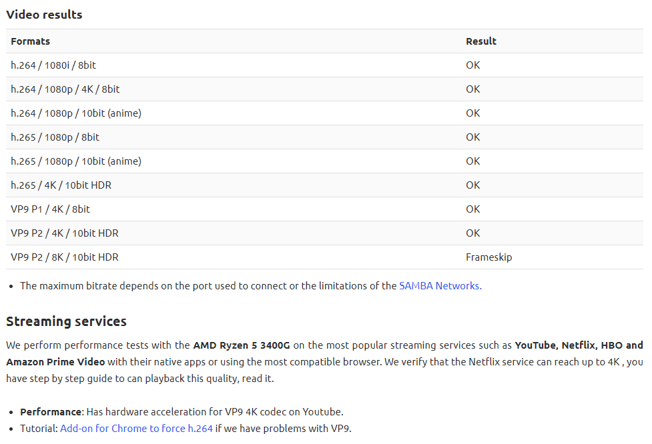Viewport: 652px width, 444px height.
Task: Open the Add-on for Chrome to force h.264 link
Action: pos(136,429)
